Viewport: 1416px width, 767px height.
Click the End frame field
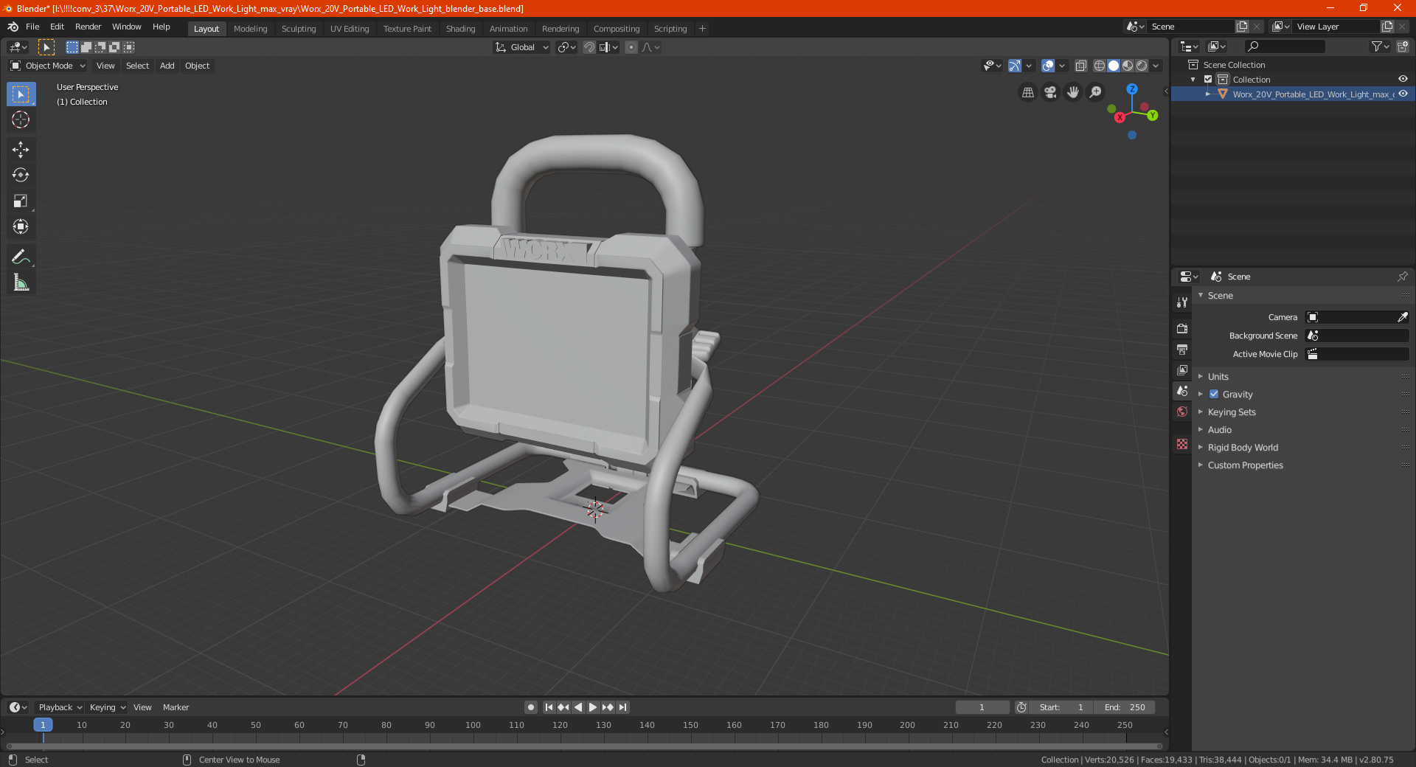coord(1125,707)
